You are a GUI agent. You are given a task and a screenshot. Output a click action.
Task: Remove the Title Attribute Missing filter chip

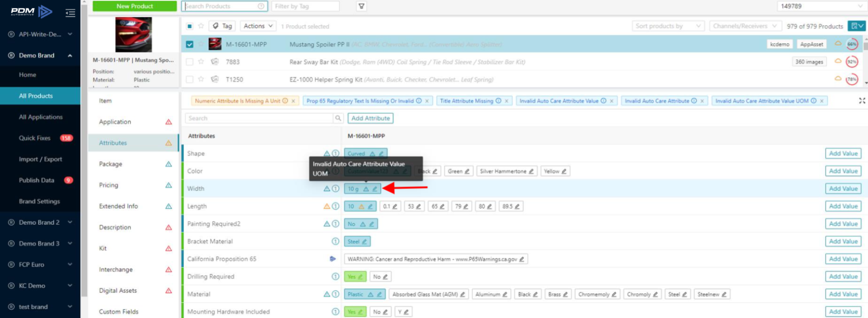(x=506, y=101)
